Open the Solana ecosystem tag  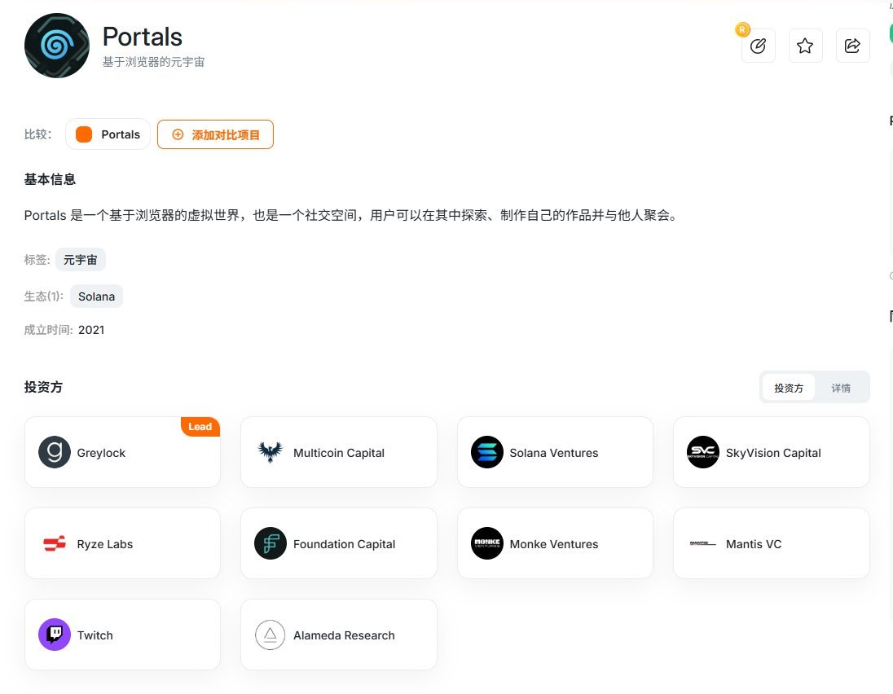pos(96,296)
